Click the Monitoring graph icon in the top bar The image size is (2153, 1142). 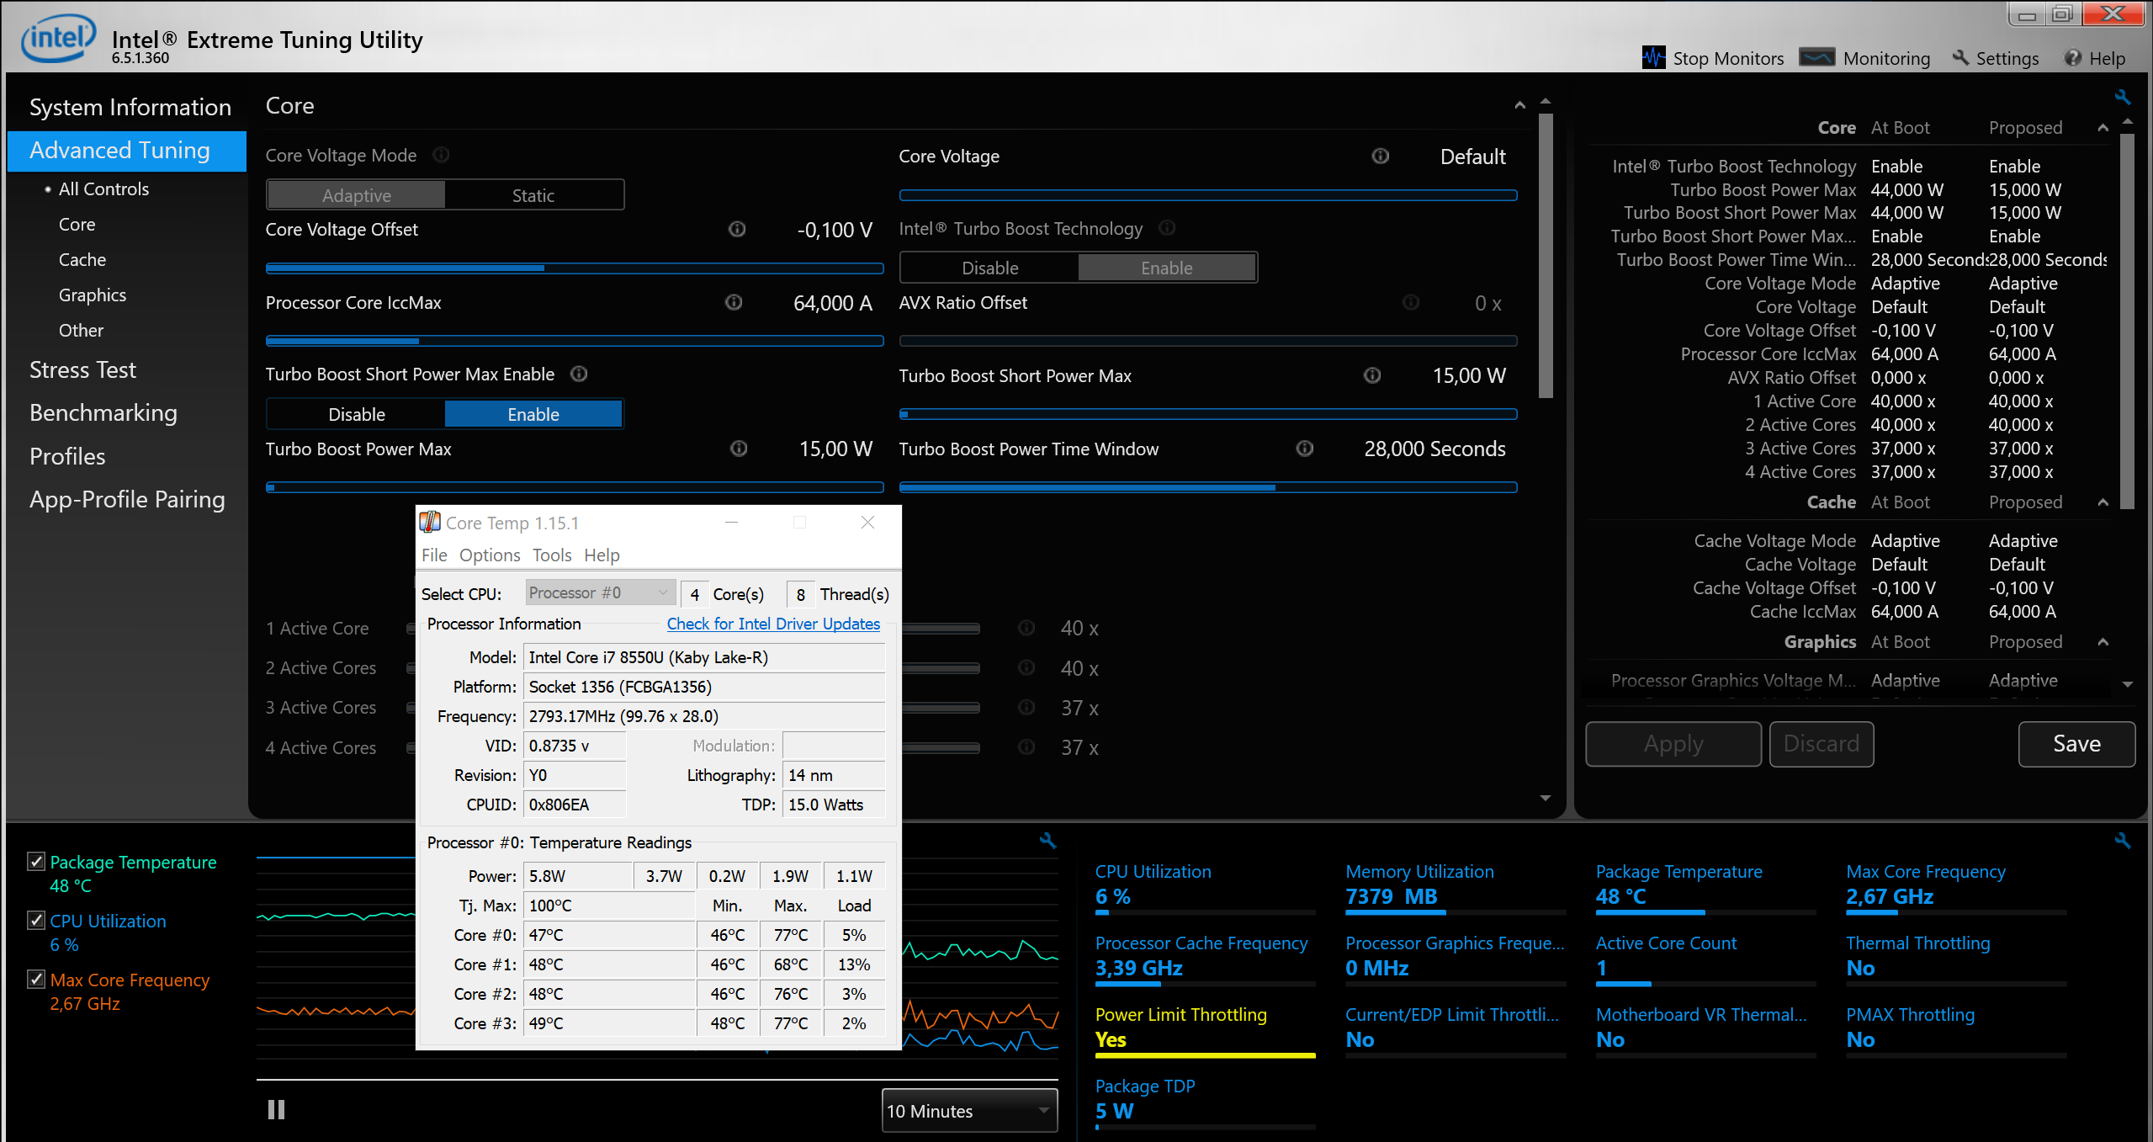1817,58
